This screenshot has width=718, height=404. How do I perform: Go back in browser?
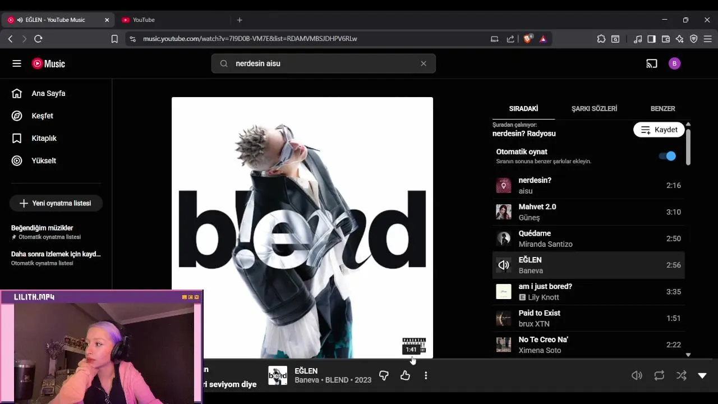[10, 39]
